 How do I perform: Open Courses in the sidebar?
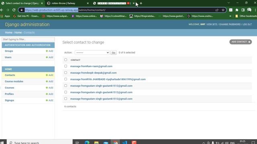pyautogui.click(x=10, y=88)
